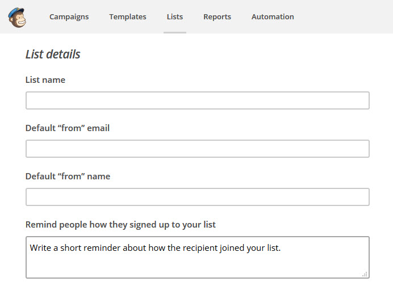Click the Default "from" name label
Viewport: 393px width, 290px height.
68,176
